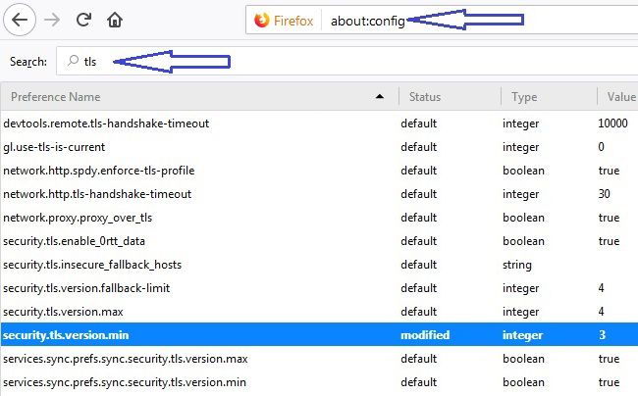Click the Back navigation arrow
This screenshot has width=638, height=396.
[x=19, y=20]
